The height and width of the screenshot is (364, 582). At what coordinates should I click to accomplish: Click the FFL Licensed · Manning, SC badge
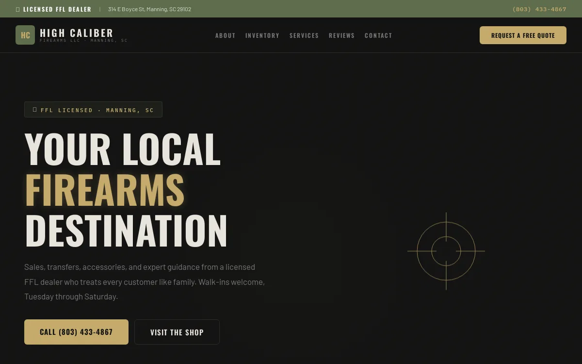point(93,110)
